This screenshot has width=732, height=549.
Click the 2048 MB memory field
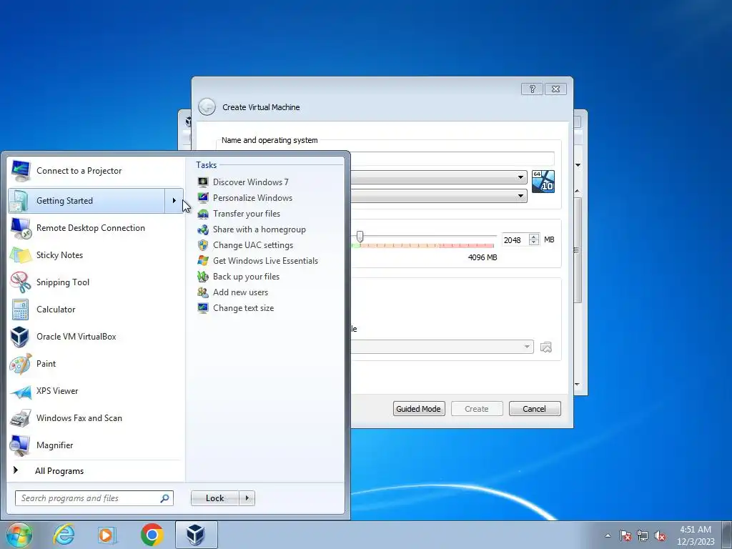515,240
